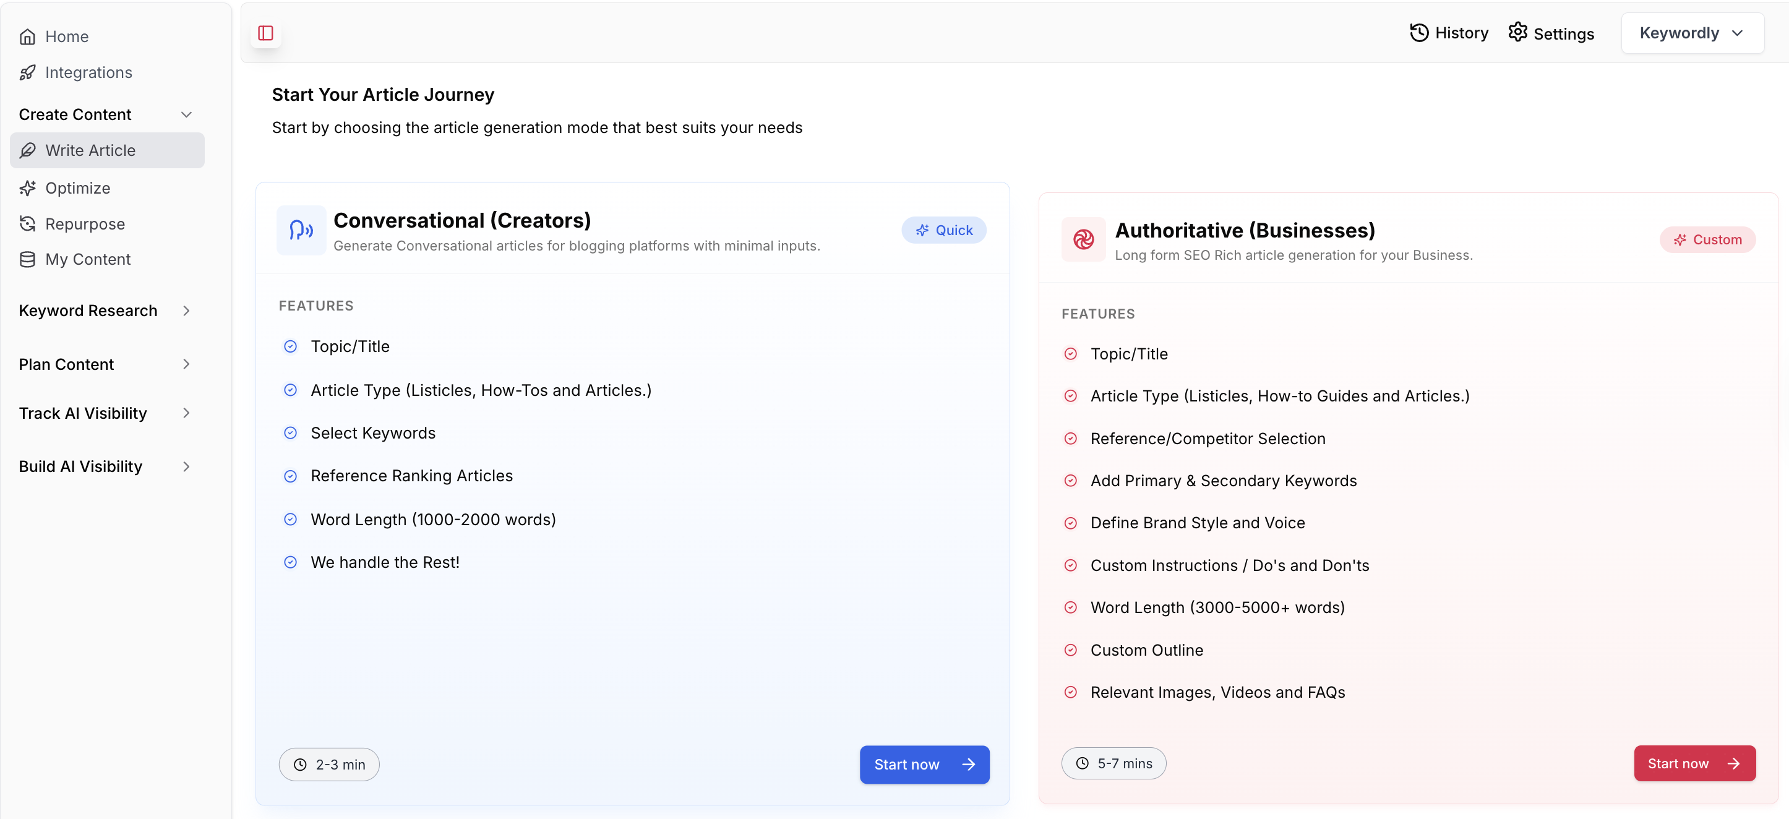Click blue Start now button
Screen dimensions: 1789x819
[924, 764]
